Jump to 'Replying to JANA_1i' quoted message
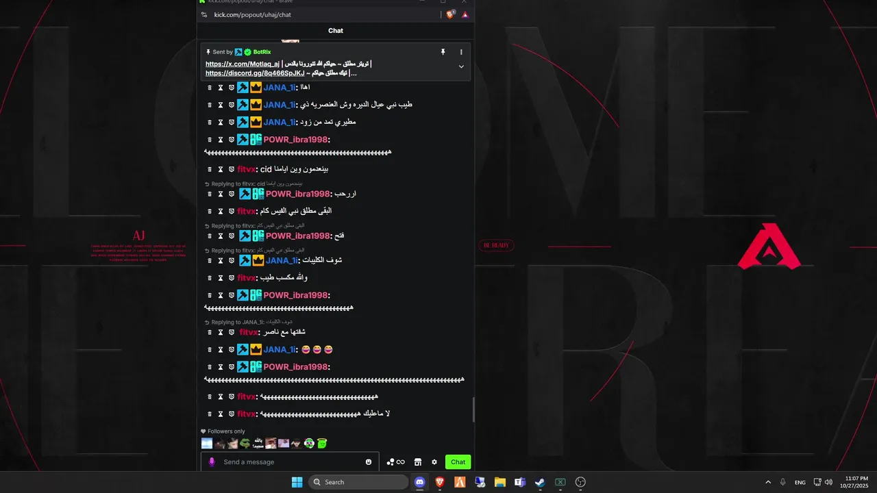877x493 pixels. click(x=251, y=322)
